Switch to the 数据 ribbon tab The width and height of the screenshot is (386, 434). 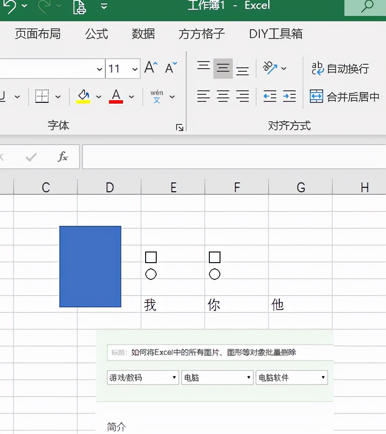click(143, 34)
